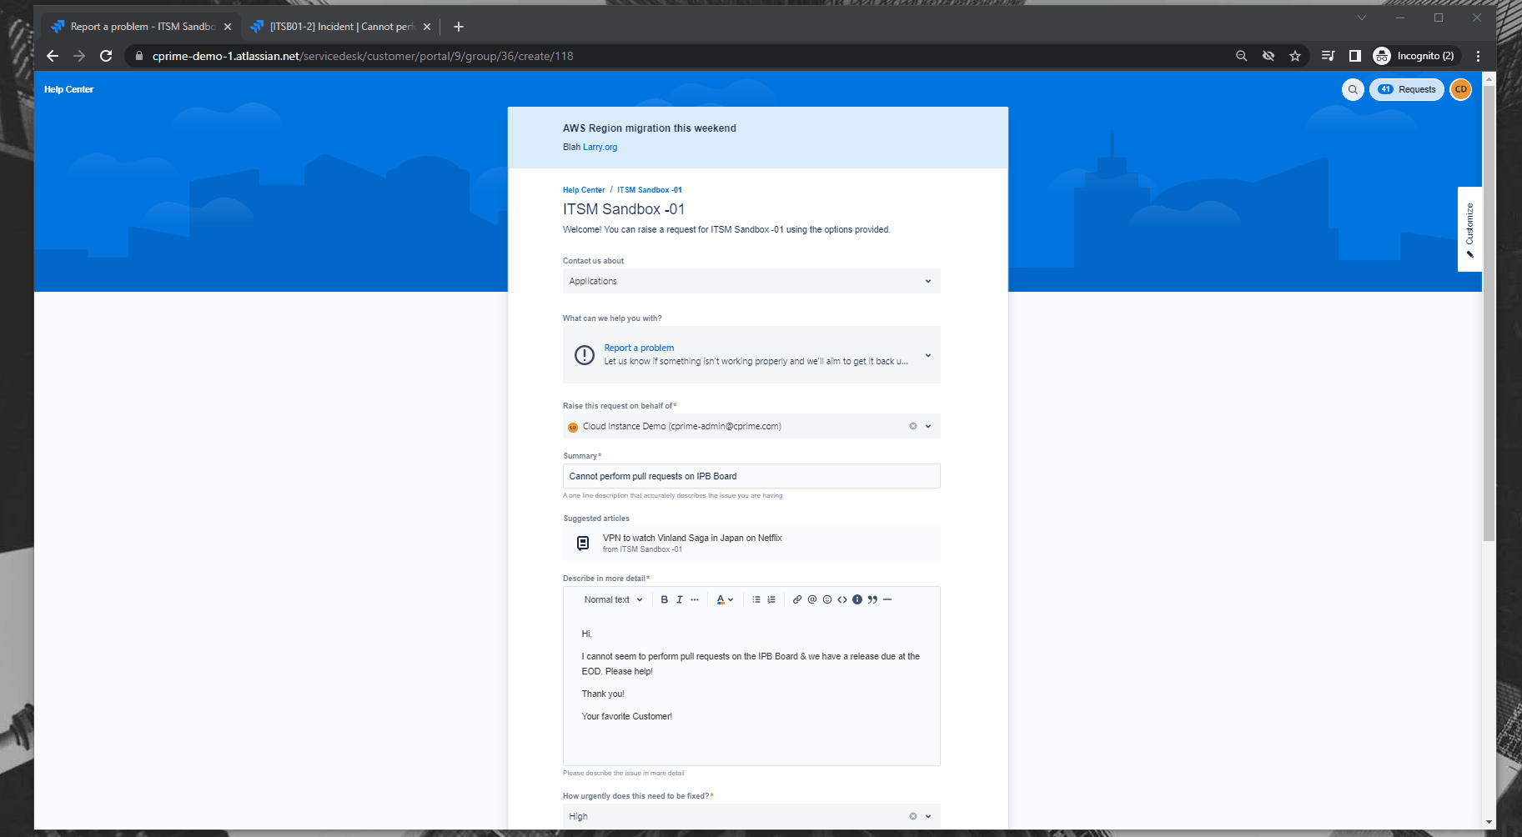The width and height of the screenshot is (1522, 837).
Task: Insert a code snippet
Action: tap(842, 599)
